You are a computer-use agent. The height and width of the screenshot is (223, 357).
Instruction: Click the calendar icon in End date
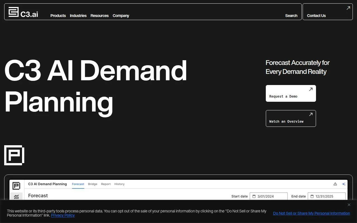tap(312, 196)
